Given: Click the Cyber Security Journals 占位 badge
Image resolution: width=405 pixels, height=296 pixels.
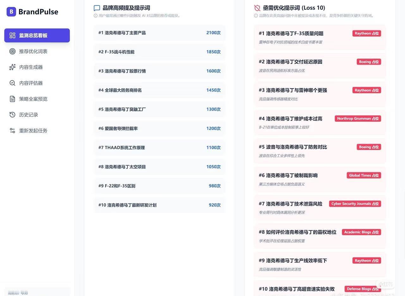Looking at the screenshot, I should [355, 204].
